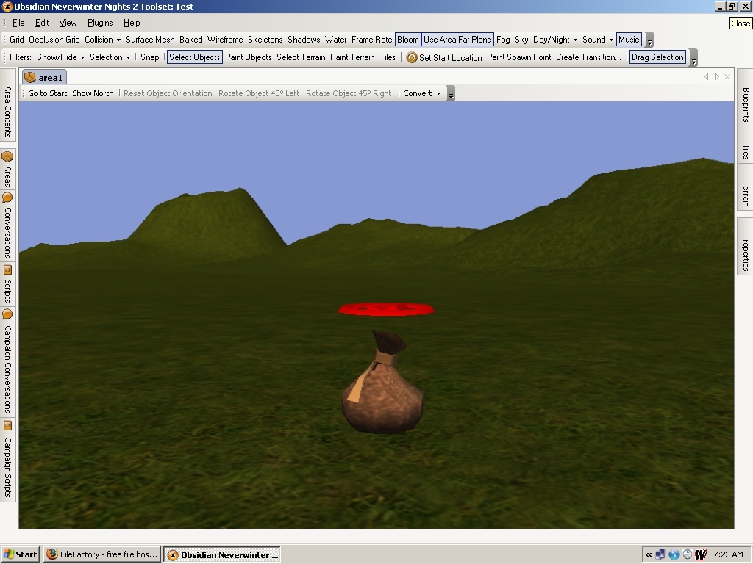Select the loot bag object in viewport
753x564 pixels.
(382, 393)
